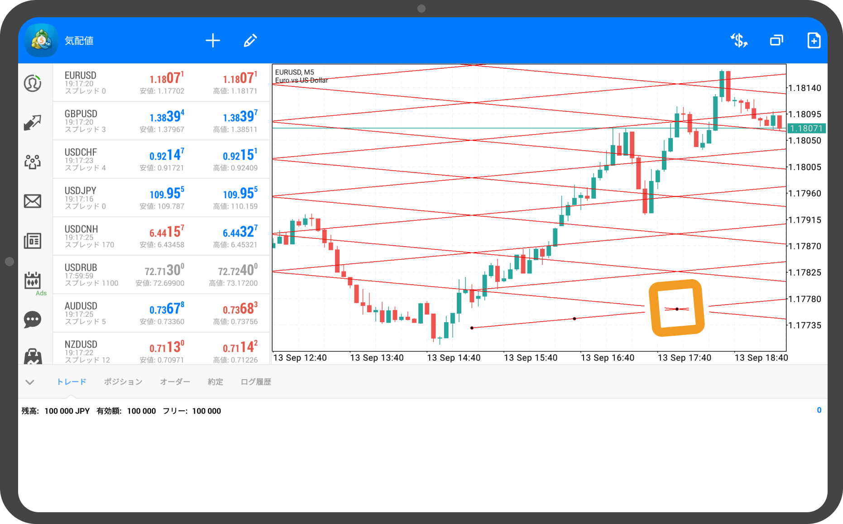Select the Gann grid rightmost anchor point
The height and width of the screenshot is (524, 843).
[x=677, y=309]
